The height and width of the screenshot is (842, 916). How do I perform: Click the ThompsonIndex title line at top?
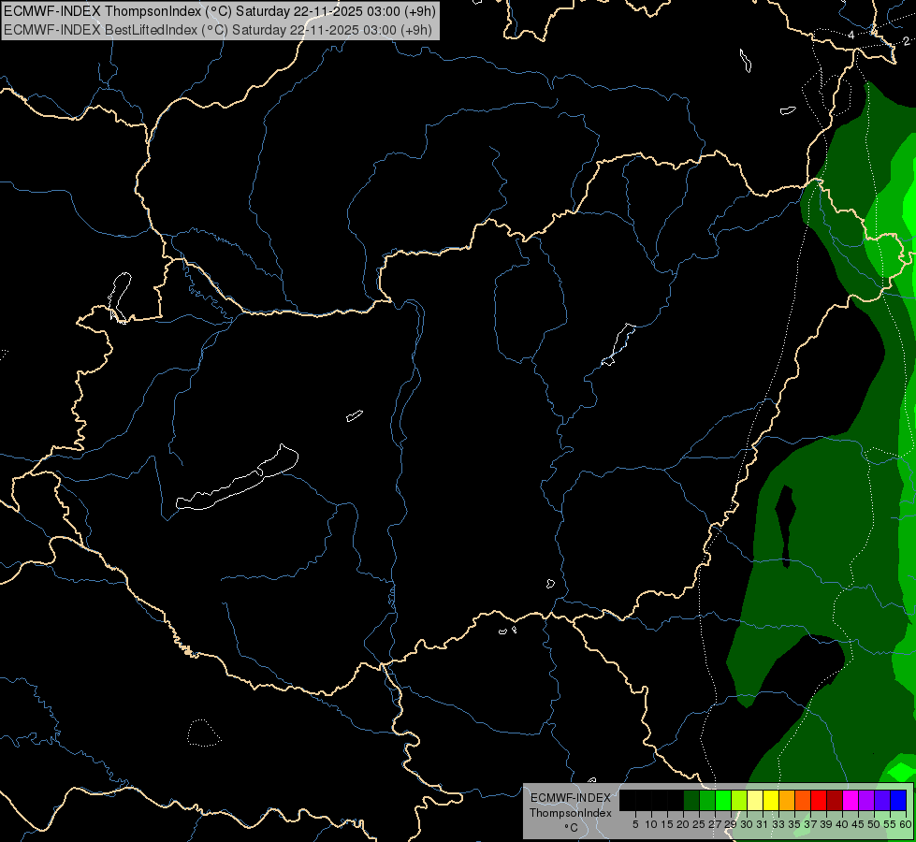[220, 11]
